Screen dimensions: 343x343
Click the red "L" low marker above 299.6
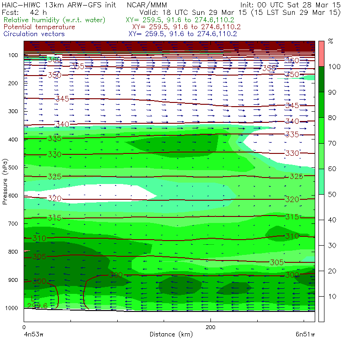(32, 299)
